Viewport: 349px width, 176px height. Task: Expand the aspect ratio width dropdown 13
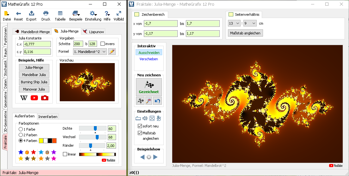pyautogui.click(x=234, y=23)
